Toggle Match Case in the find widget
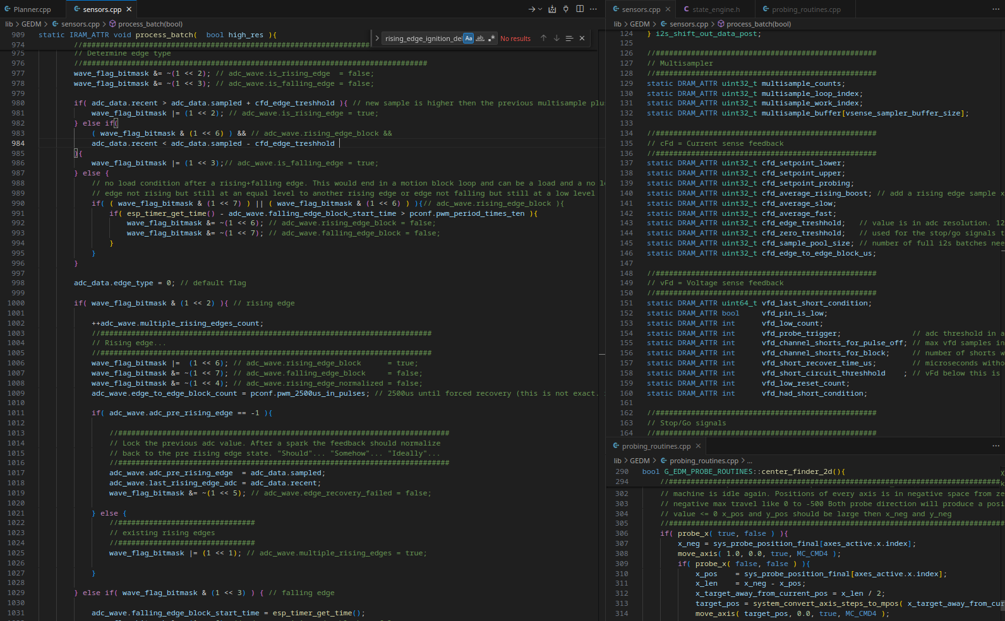Image resolution: width=1005 pixels, height=621 pixels. tap(468, 38)
